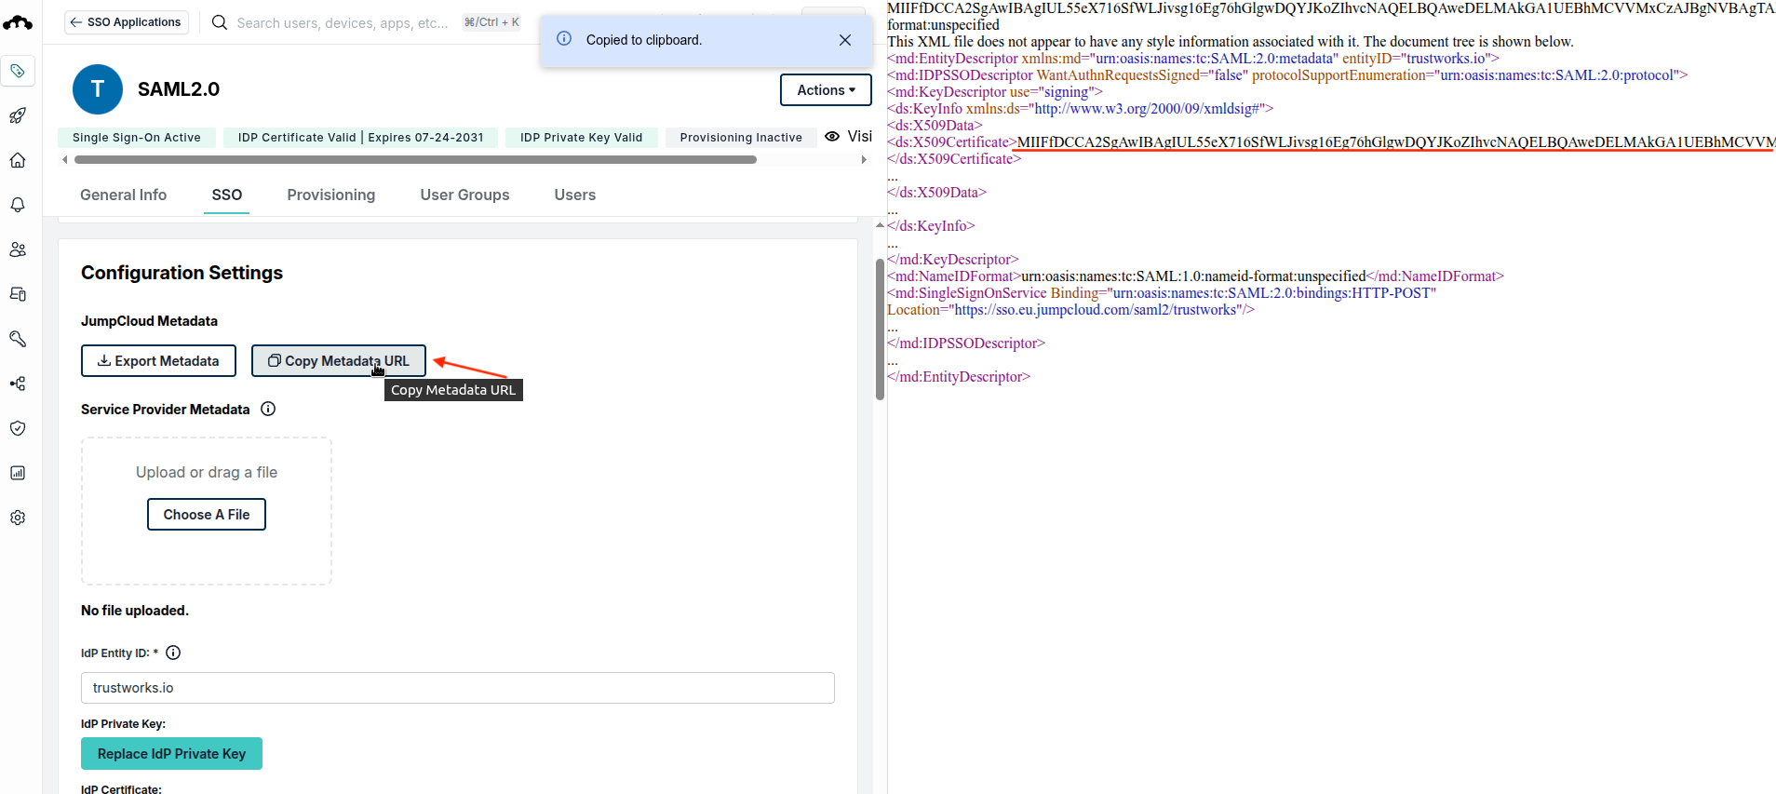Click the info icon beside IdP Entity ID

point(173,653)
